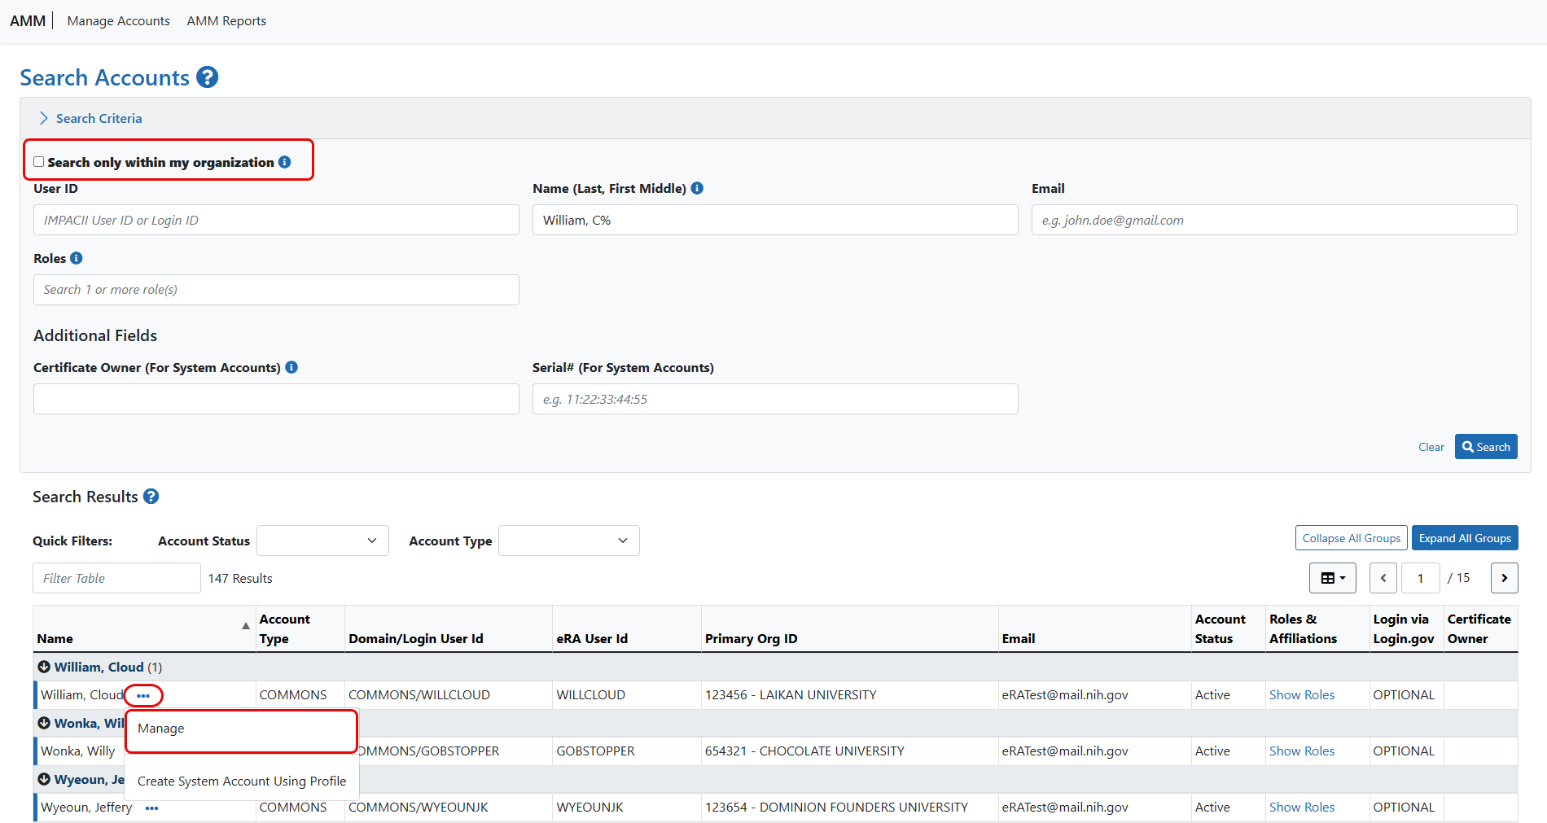Click the page number input
This screenshot has width=1547, height=823.
(1420, 578)
